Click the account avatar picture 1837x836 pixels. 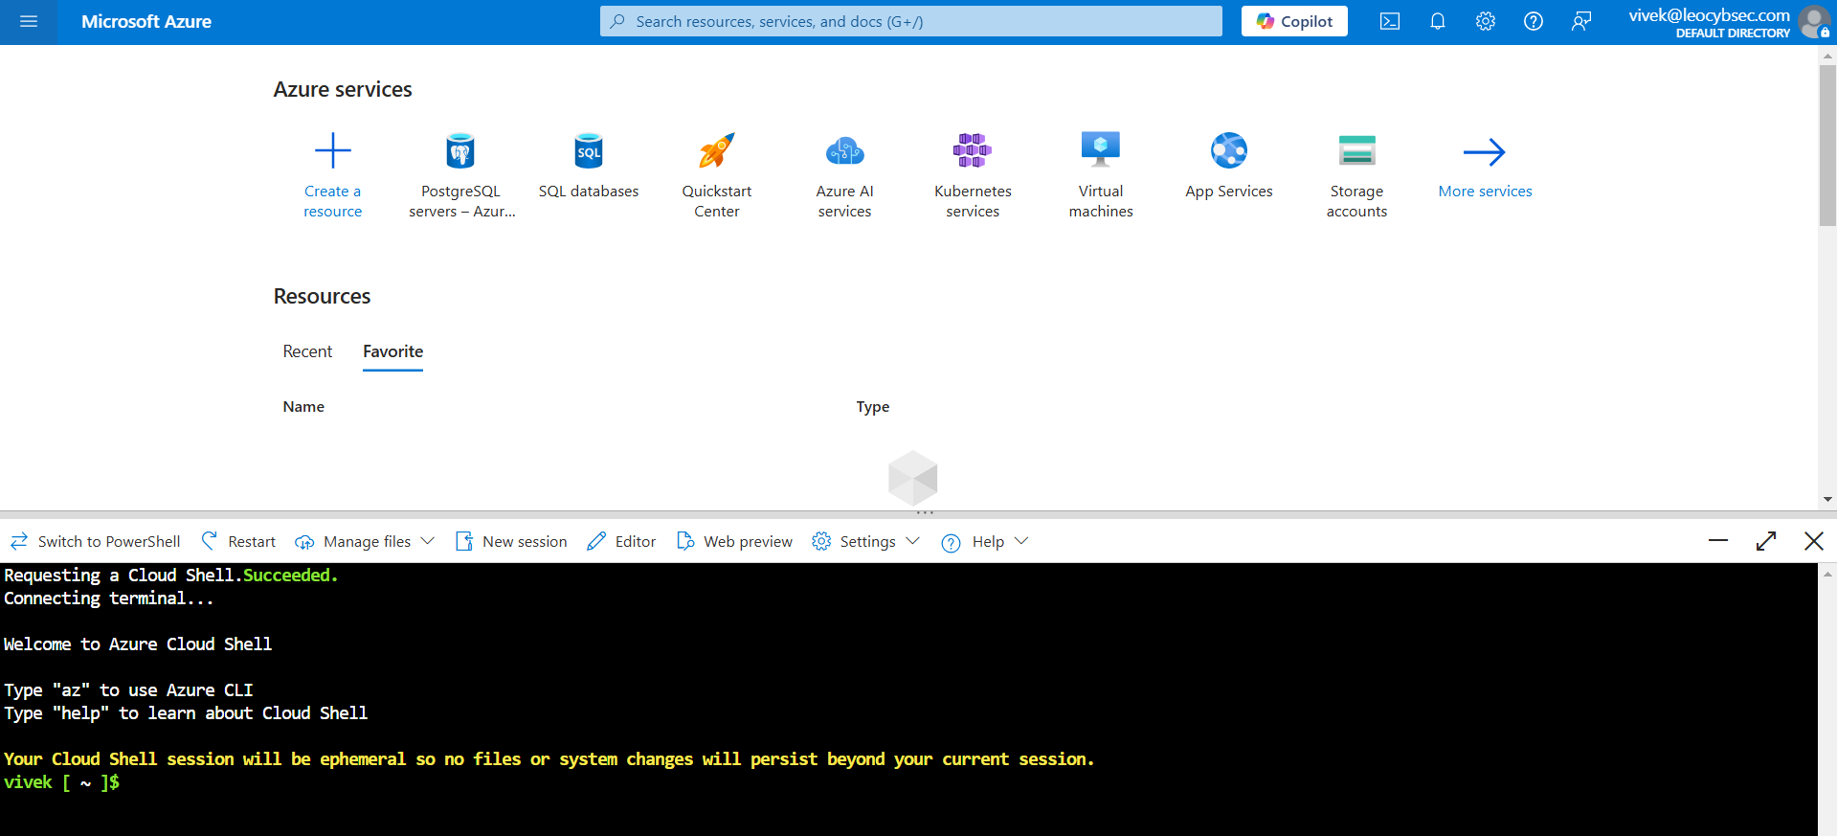(x=1814, y=21)
